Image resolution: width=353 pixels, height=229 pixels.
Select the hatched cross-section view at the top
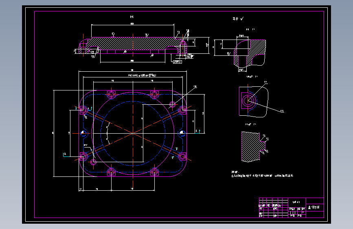133,45
